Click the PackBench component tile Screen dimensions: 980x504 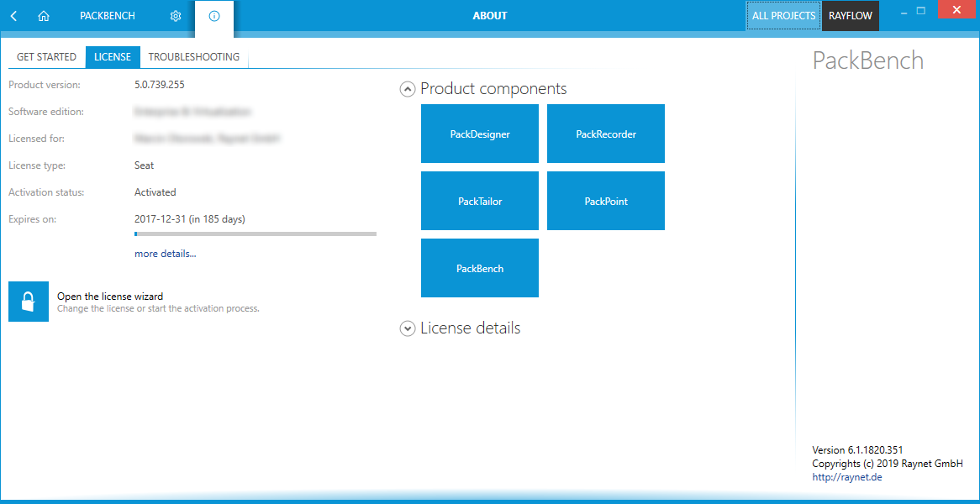(480, 268)
